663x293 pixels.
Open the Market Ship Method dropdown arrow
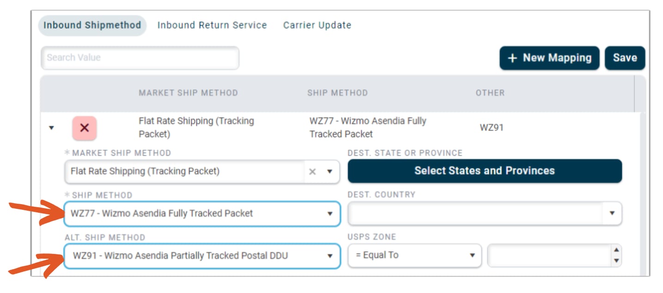pyautogui.click(x=330, y=171)
